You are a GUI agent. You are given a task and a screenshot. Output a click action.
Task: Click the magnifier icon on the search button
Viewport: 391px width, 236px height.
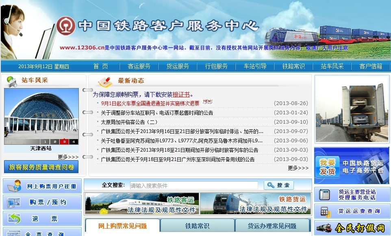[271, 185]
